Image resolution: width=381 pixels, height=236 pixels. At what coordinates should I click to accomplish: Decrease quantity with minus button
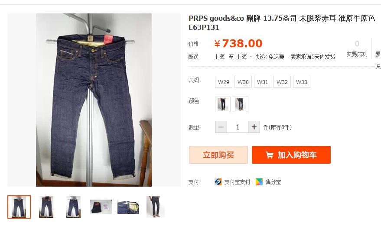[x=221, y=127]
